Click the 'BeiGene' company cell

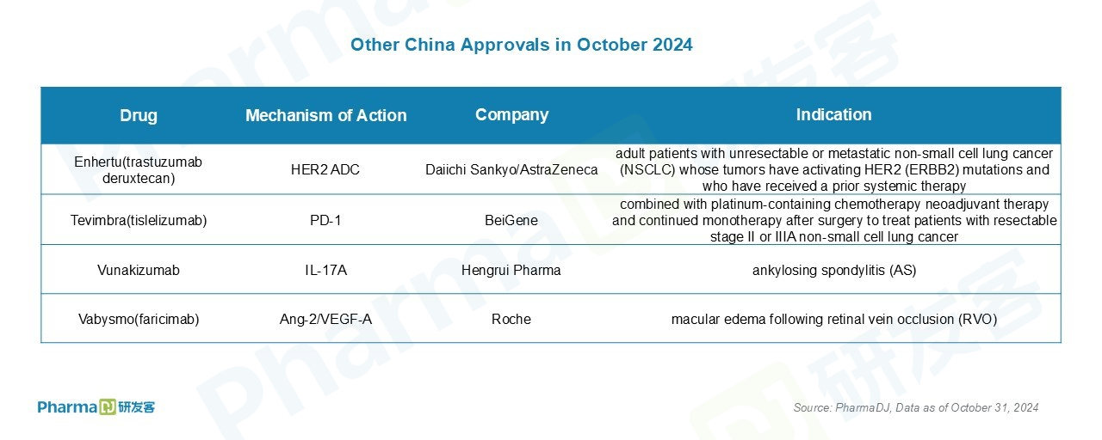pos(511,221)
